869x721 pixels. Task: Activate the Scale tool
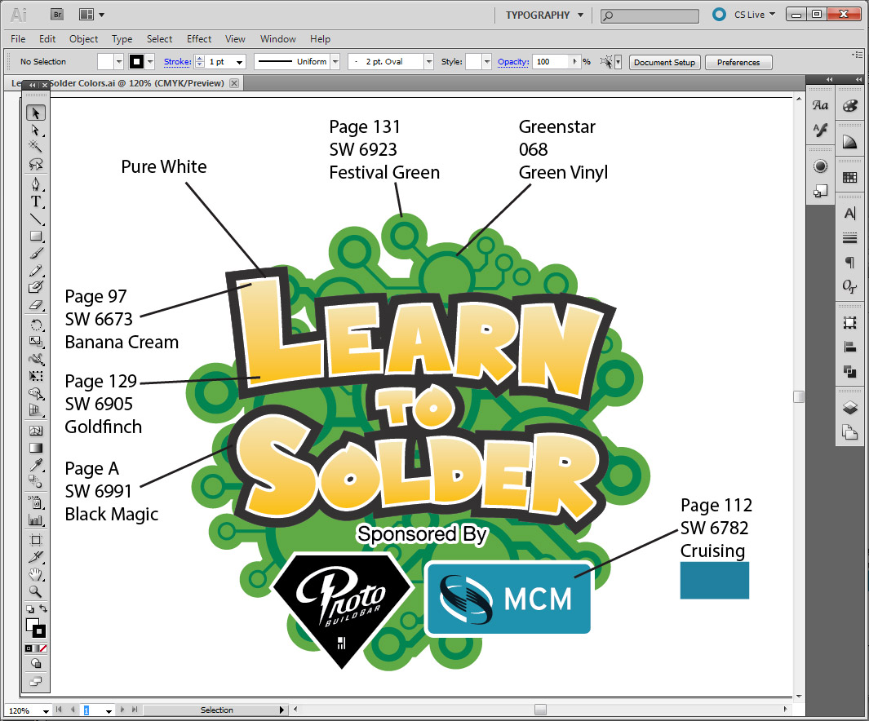pos(35,343)
